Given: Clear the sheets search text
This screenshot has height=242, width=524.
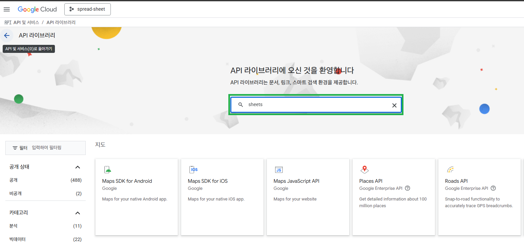Looking at the screenshot, I should [394, 105].
